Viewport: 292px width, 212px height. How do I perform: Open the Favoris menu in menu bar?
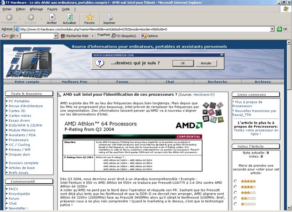(x=52, y=9)
